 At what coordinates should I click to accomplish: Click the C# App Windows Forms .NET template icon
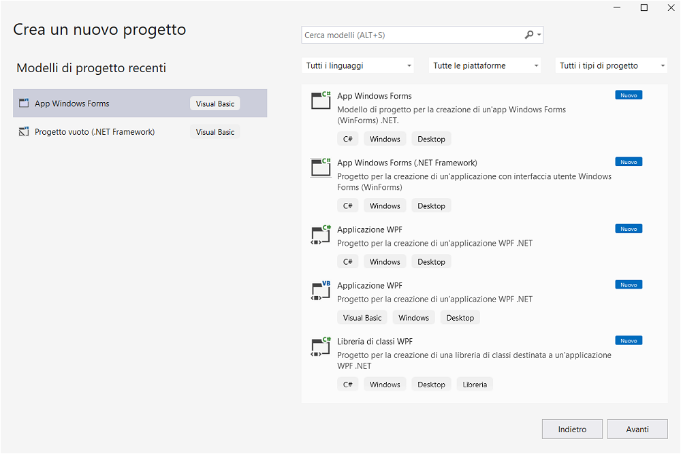click(x=321, y=100)
